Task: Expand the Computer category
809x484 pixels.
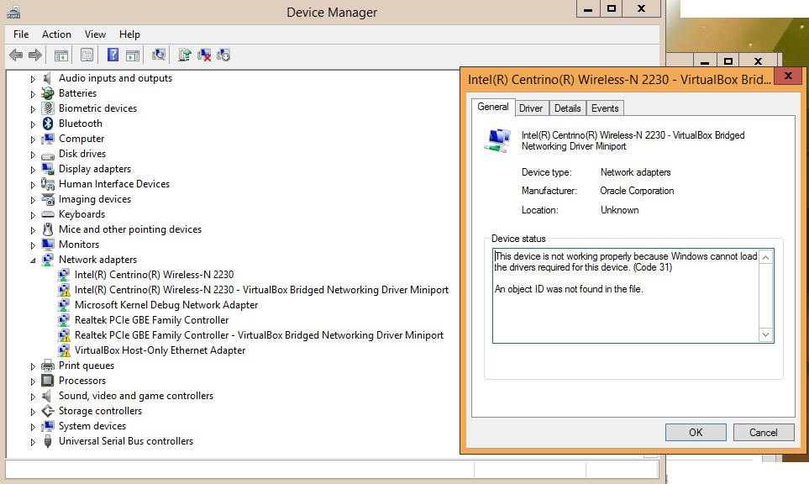Action: 33,139
